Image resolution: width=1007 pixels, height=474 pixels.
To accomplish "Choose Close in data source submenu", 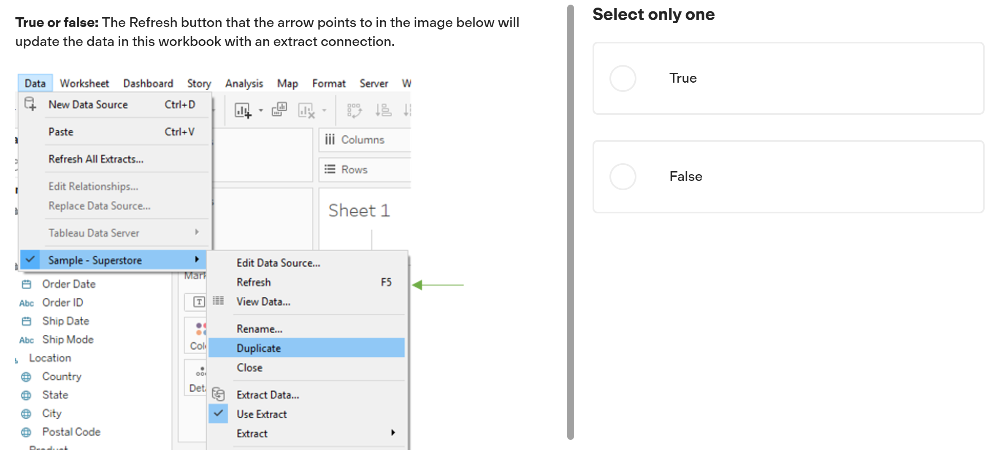I will pyautogui.click(x=307, y=368).
